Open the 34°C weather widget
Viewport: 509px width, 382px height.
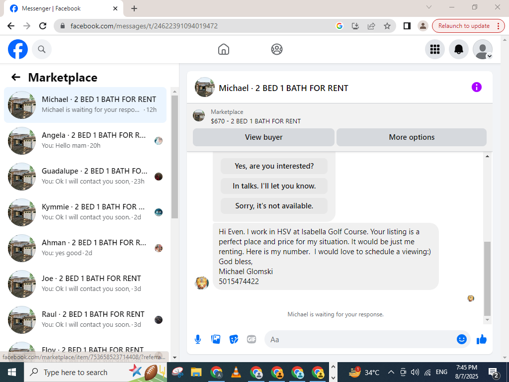(363, 372)
